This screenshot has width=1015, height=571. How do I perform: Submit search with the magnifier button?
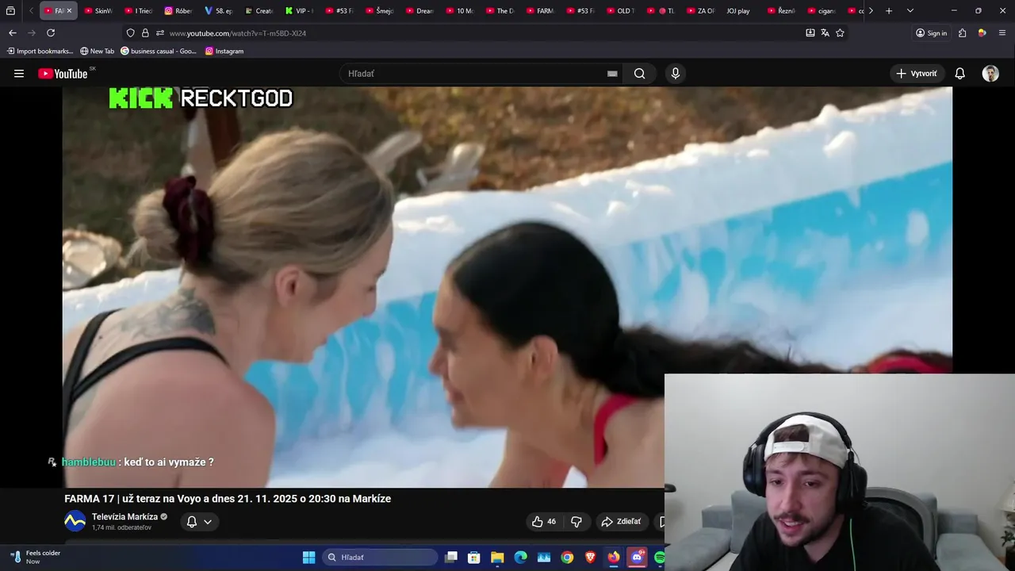pos(639,74)
